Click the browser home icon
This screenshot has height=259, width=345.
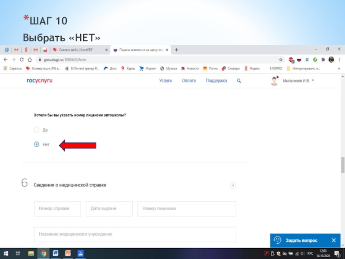(x=30, y=60)
